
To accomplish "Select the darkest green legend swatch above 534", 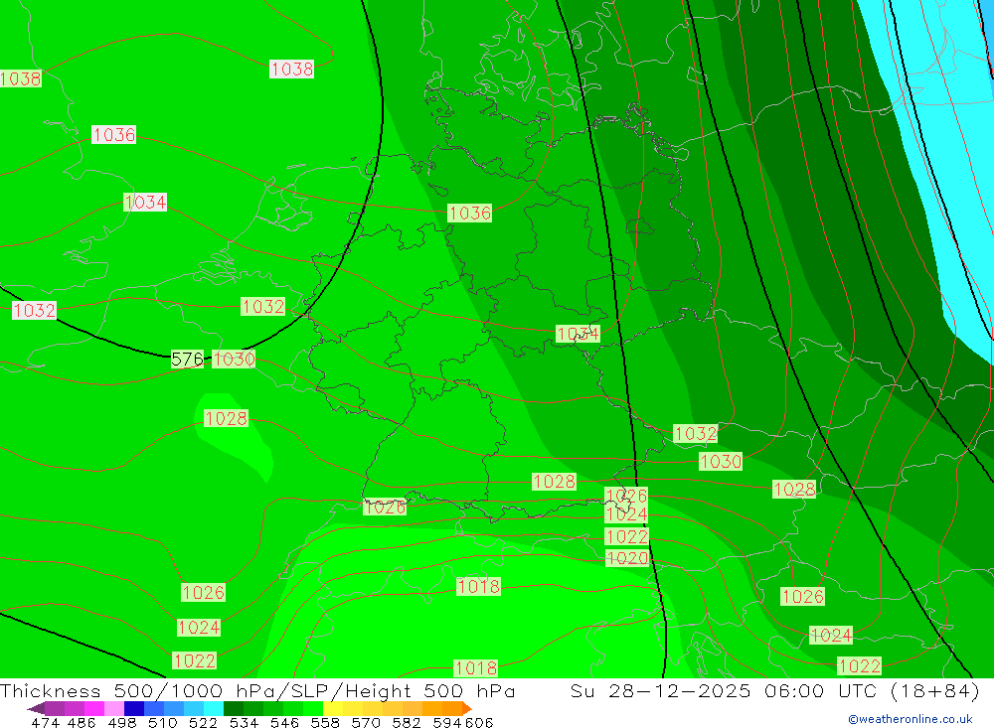I will click(x=234, y=708).
